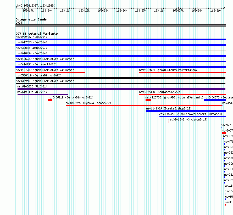Select the 163427k ruler tick label

tap(178, 11)
